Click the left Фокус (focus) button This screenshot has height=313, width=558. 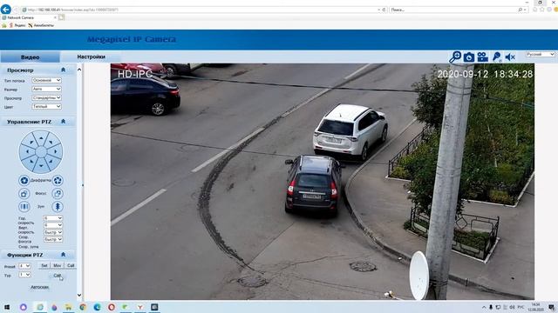pyautogui.click(x=24, y=193)
